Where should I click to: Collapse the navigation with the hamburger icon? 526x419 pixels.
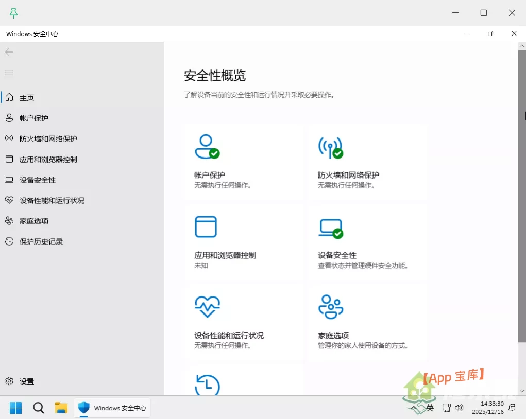(9, 73)
